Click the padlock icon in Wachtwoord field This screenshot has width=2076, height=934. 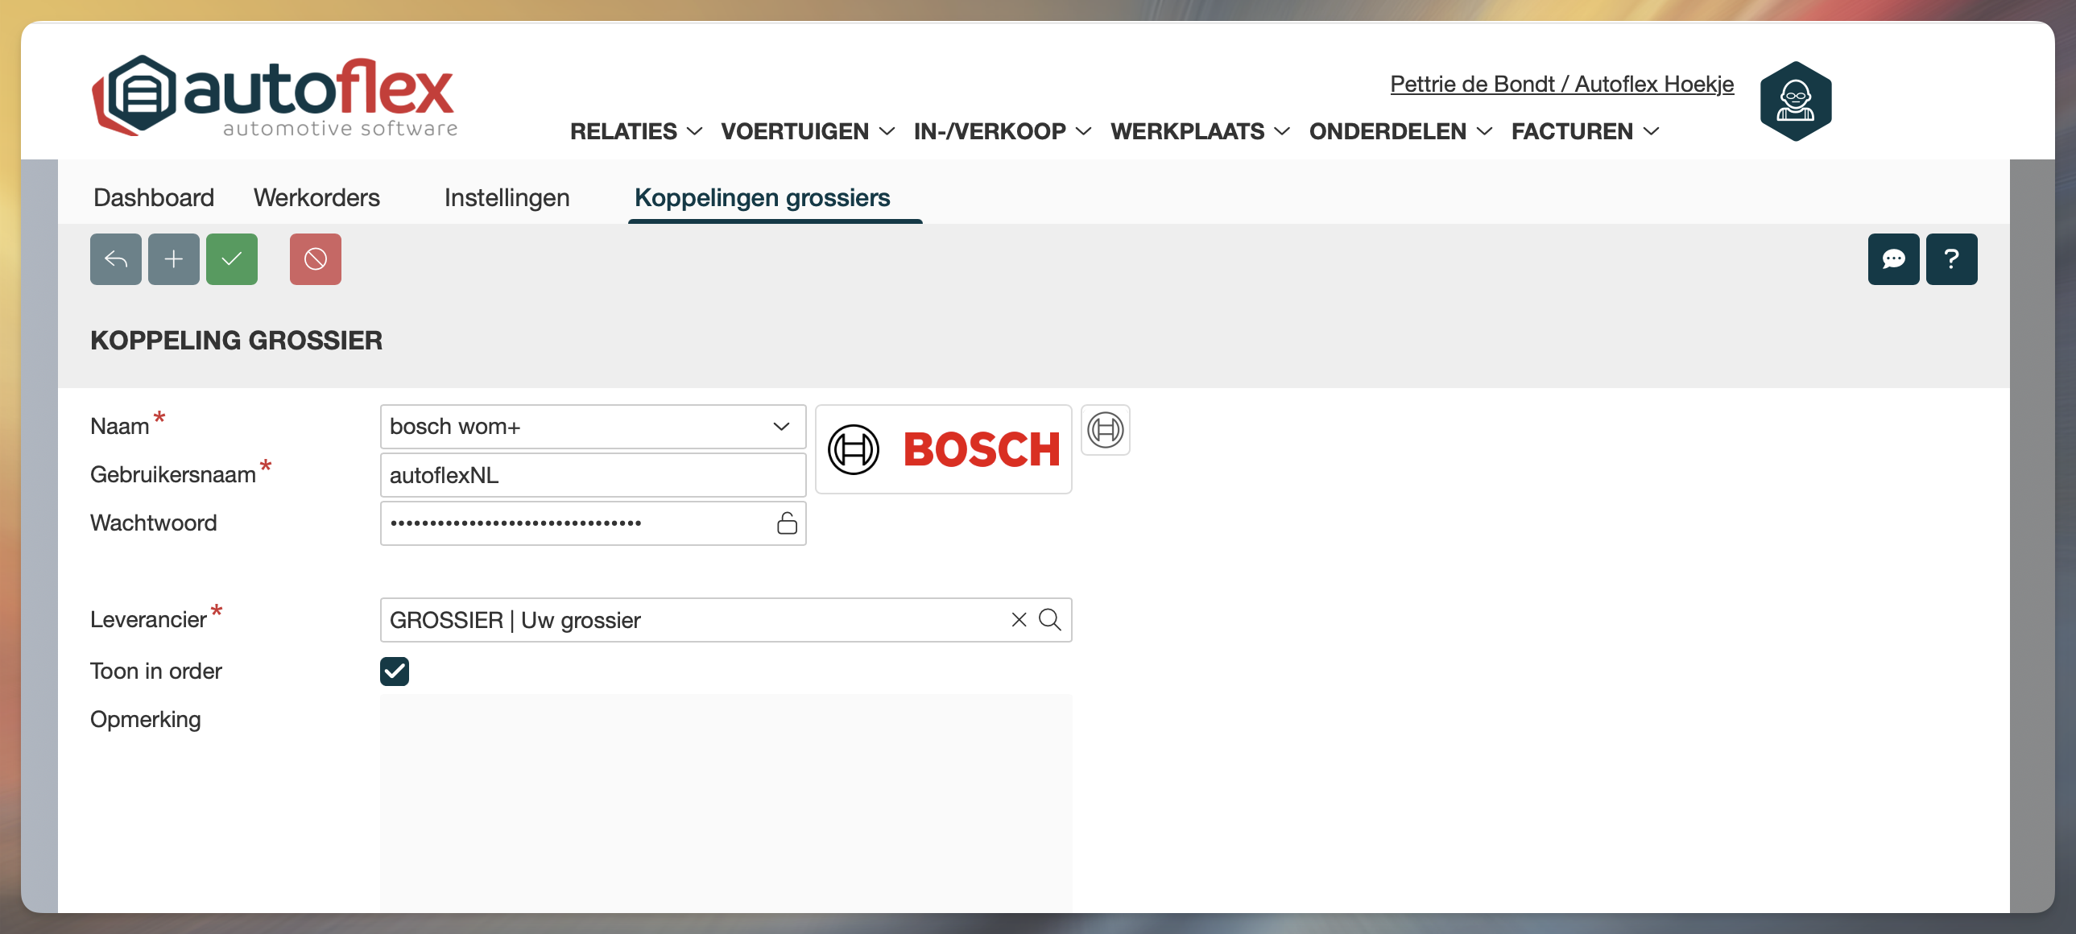coord(786,523)
